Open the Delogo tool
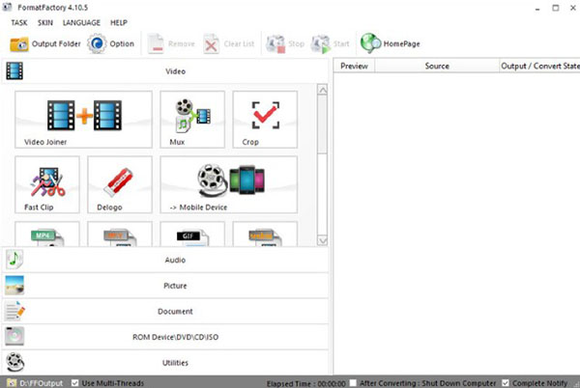This screenshot has width=580, height=388. (120, 184)
